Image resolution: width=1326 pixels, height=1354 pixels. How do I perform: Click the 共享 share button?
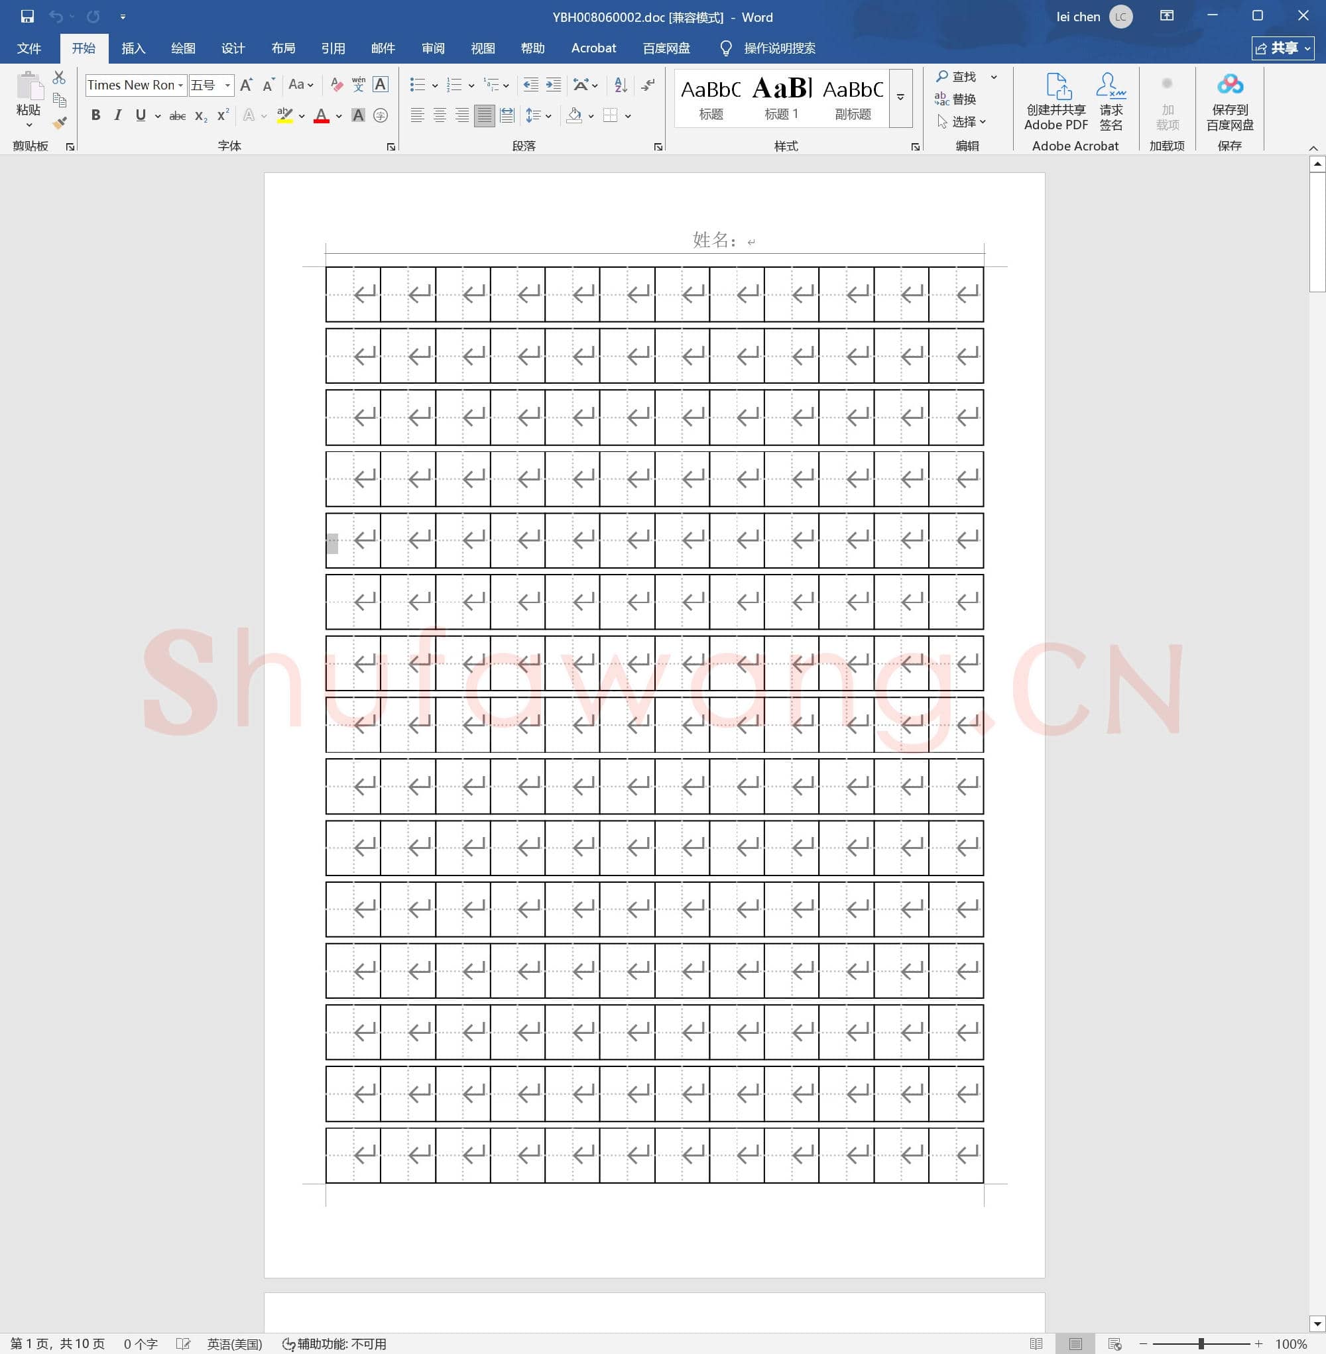click(x=1282, y=48)
